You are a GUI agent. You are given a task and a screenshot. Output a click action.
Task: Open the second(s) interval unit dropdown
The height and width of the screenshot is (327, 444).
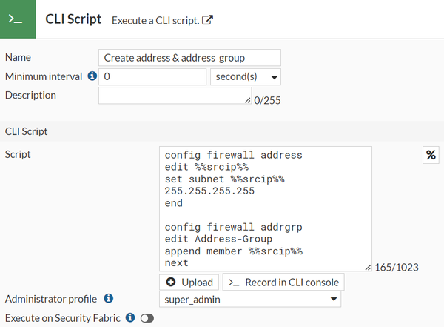pos(246,76)
